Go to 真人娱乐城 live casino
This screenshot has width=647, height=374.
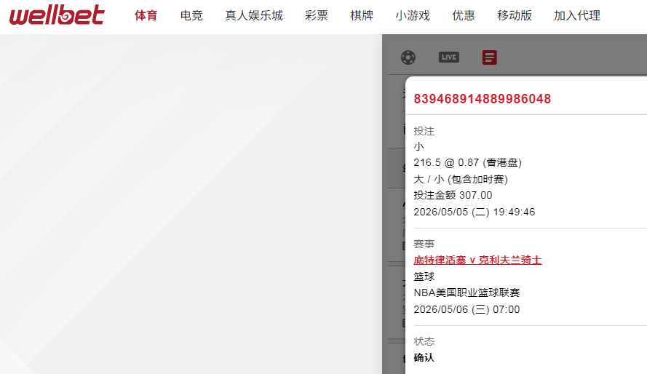[254, 16]
